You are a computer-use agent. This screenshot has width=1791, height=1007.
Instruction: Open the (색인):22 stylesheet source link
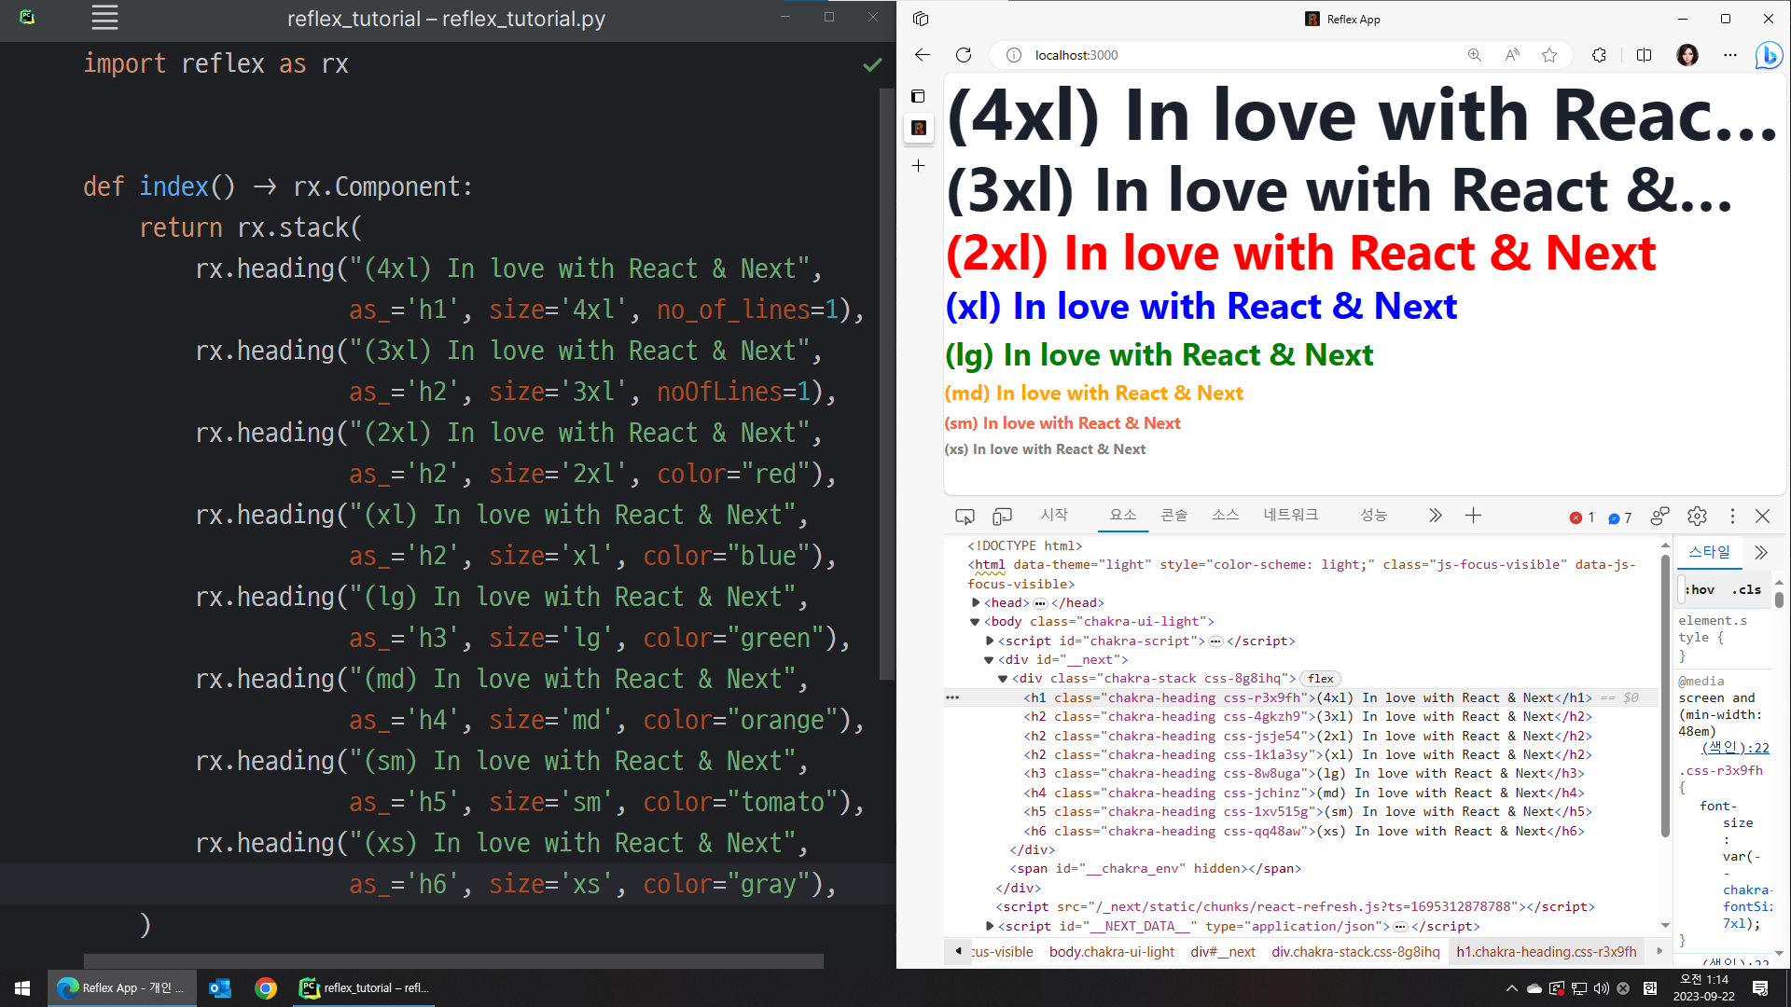(x=1735, y=747)
